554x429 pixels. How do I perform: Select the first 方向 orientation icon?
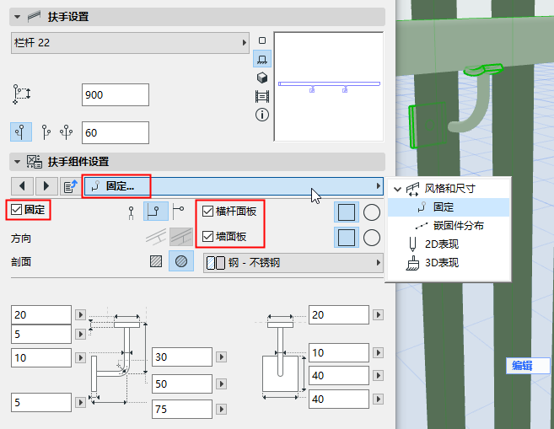[156, 237]
